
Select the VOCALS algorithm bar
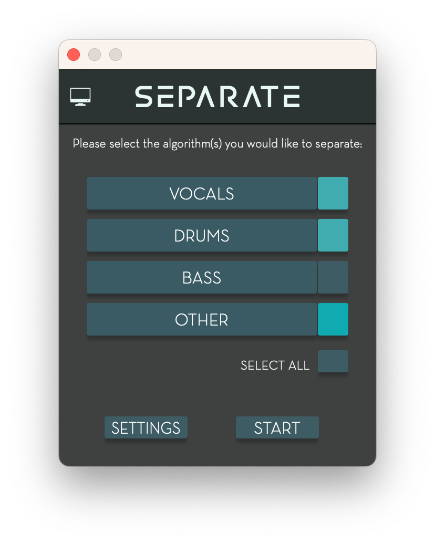click(x=202, y=193)
